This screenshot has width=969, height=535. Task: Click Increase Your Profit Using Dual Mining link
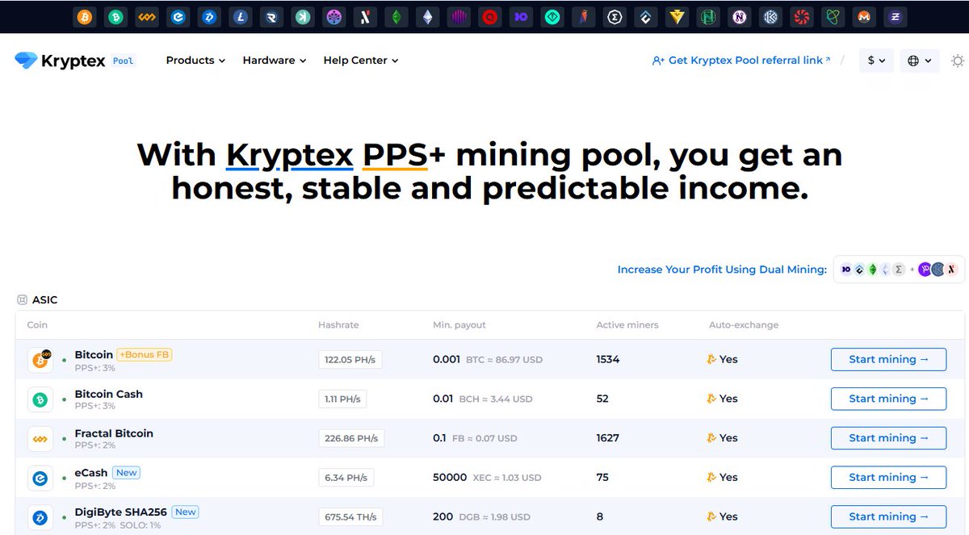coord(722,269)
